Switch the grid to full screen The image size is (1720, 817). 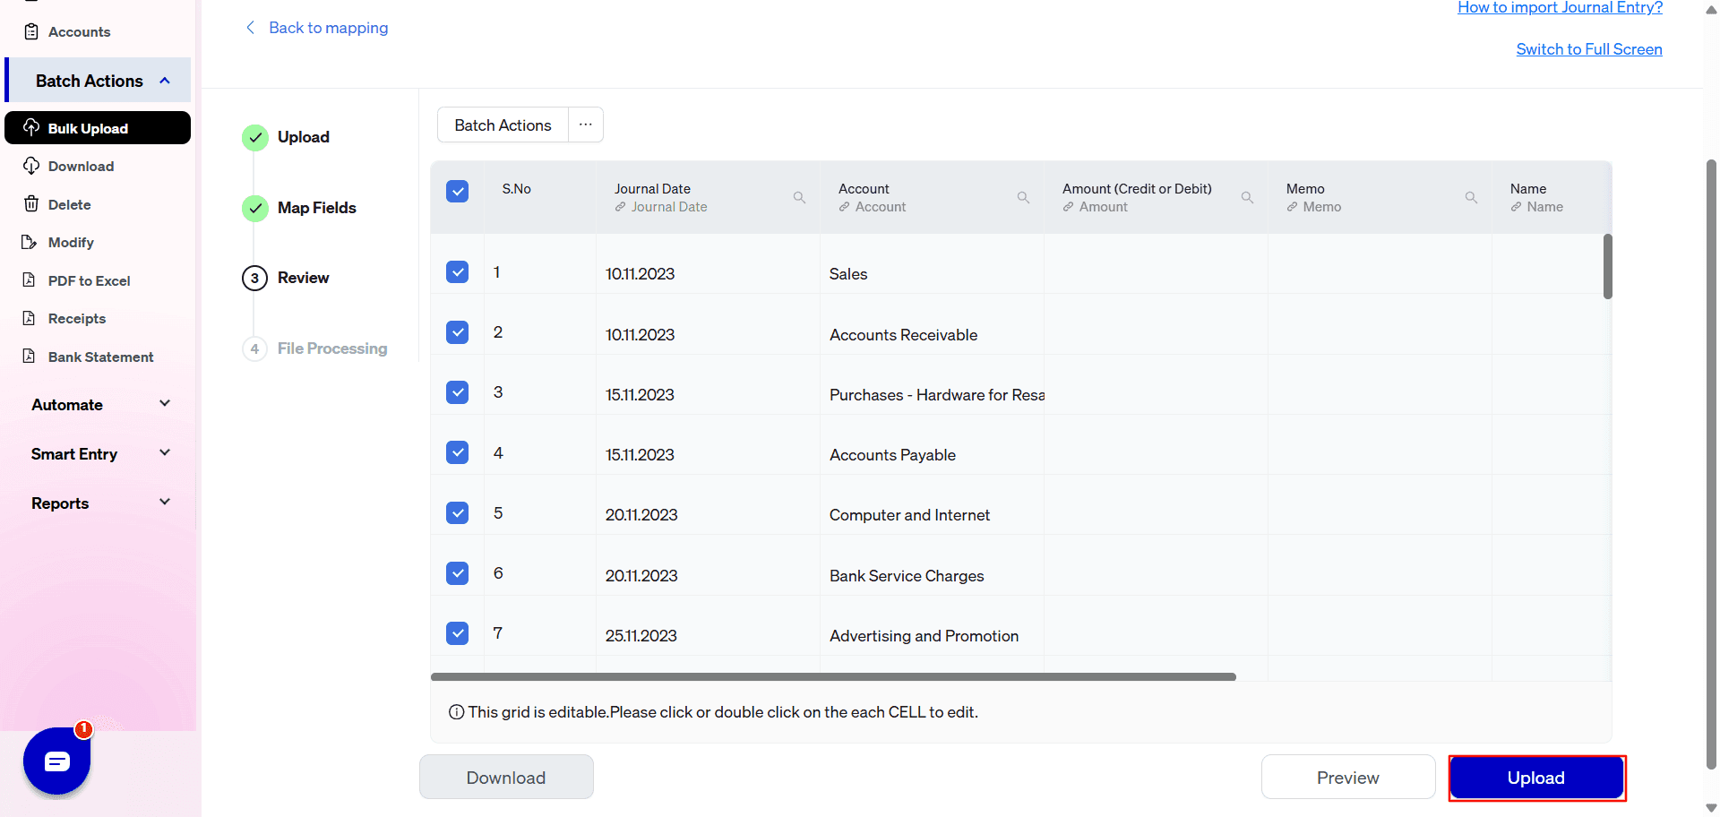tap(1588, 48)
